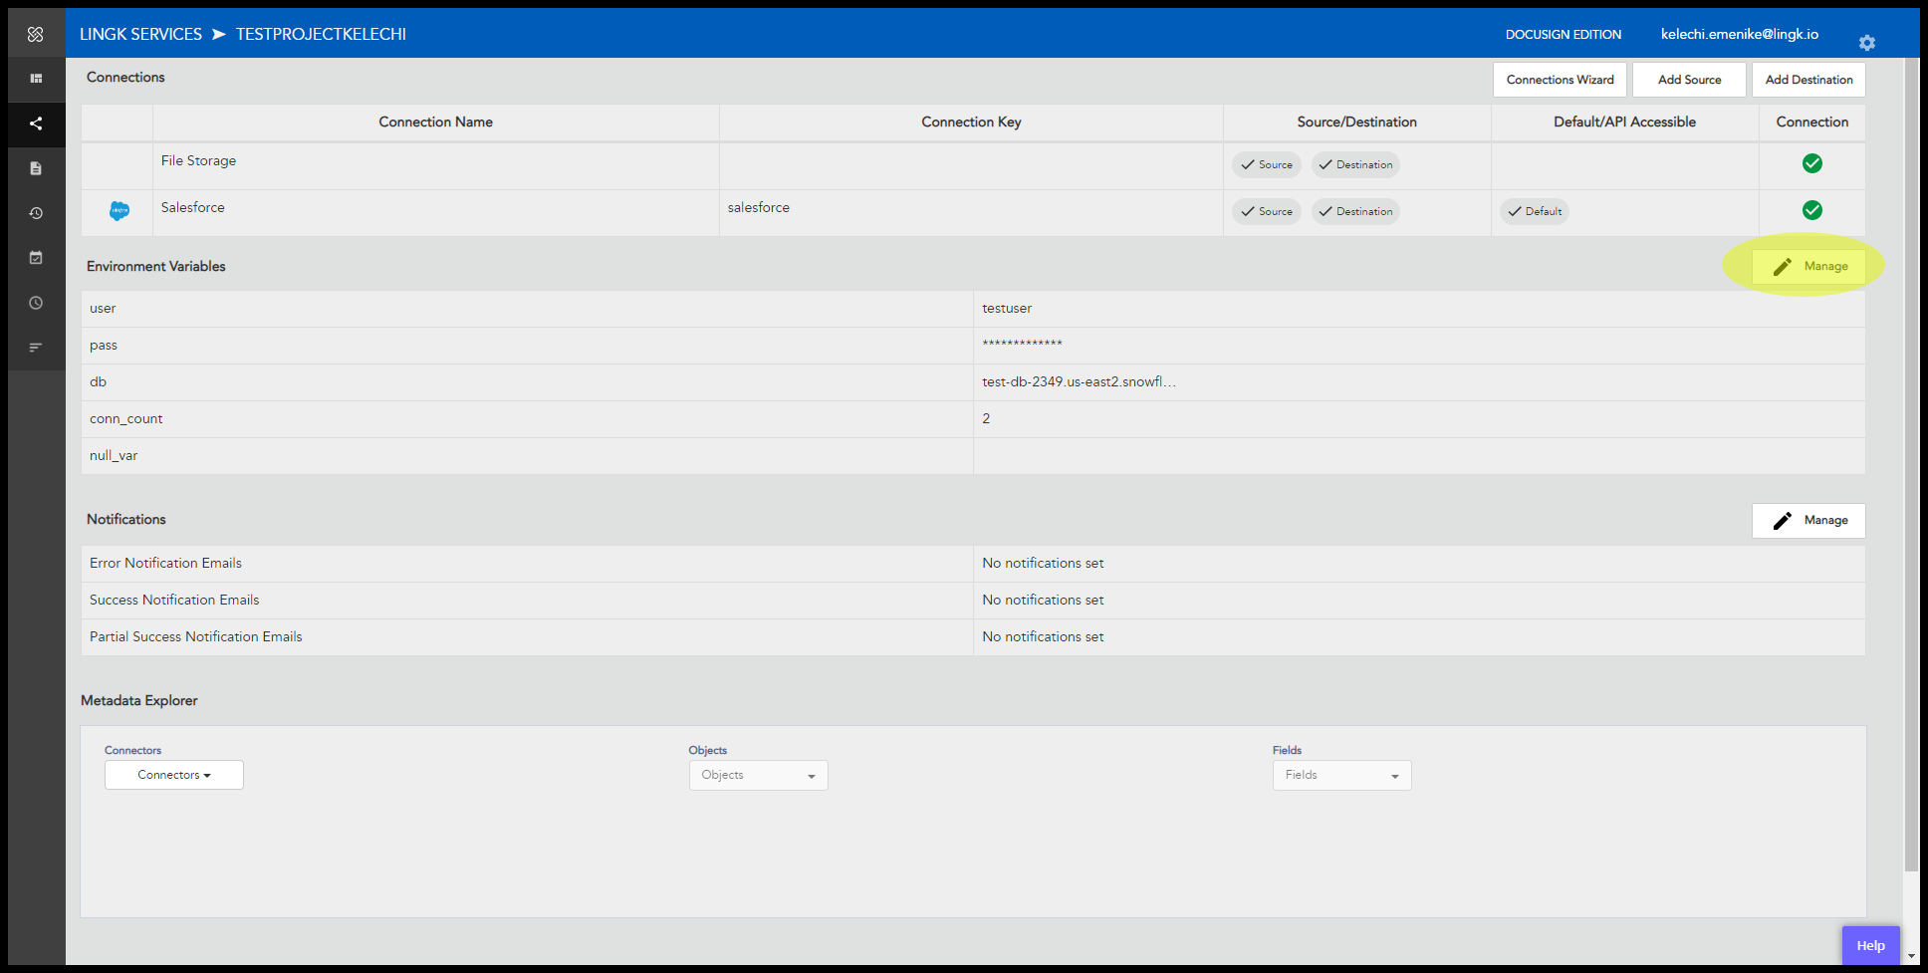1928x973 pixels.
Task: Select the File Storage connection row
Action: click(973, 165)
